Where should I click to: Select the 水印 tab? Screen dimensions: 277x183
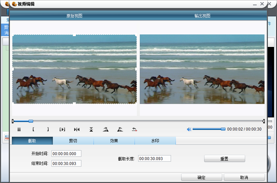155,141
